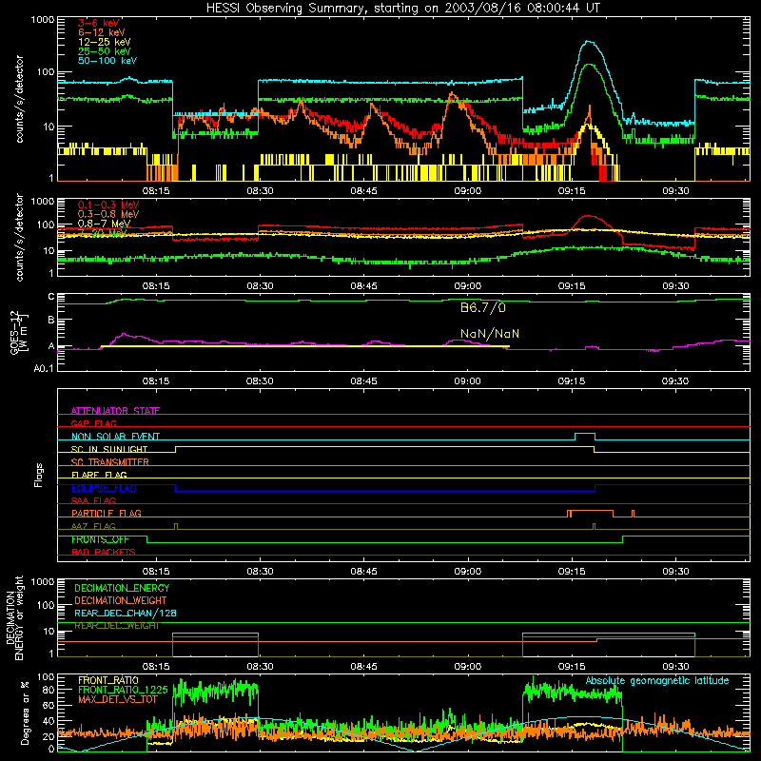Select the BAD_PACKETS flag label
This screenshot has width=761, height=761.
click(104, 553)
